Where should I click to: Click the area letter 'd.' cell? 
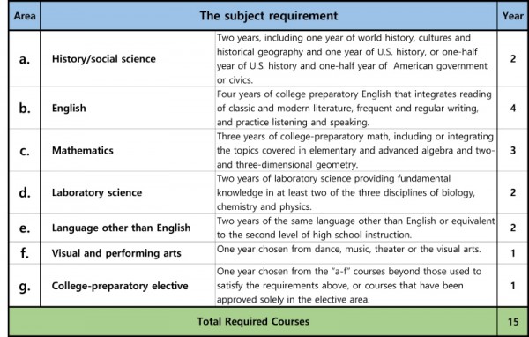click(x=25, y=192)
